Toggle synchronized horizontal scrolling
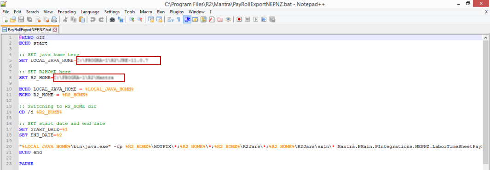This screenshot has width=490, height=170. 159,20
